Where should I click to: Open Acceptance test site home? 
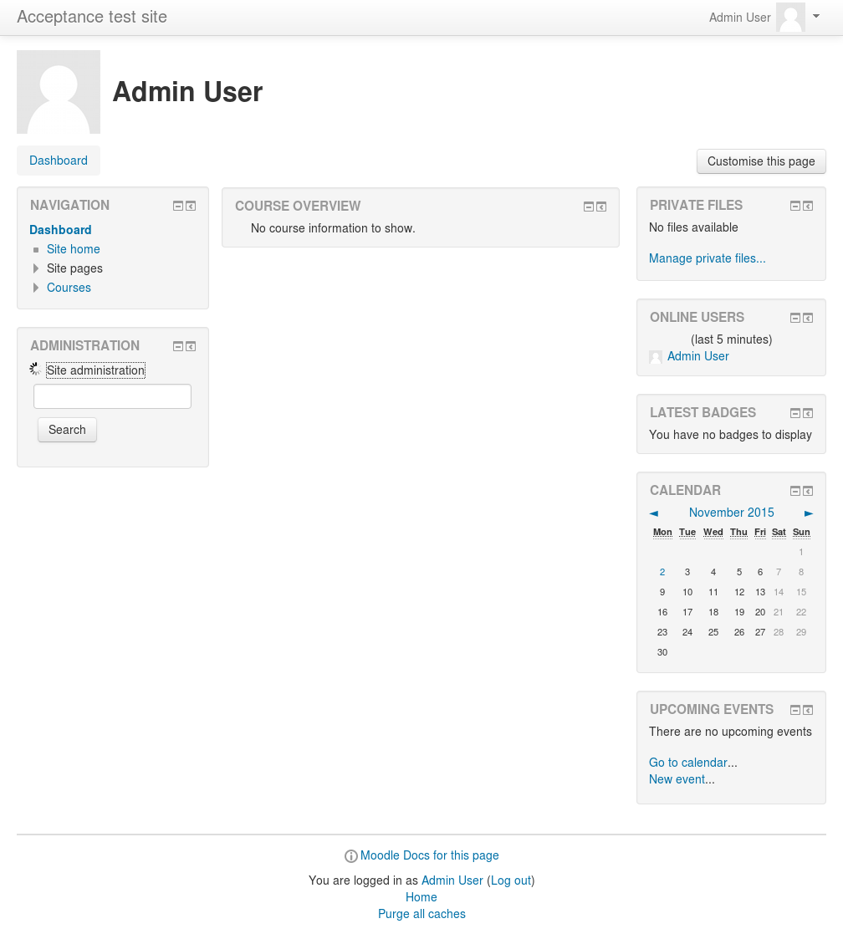click(x=92, y=17)
